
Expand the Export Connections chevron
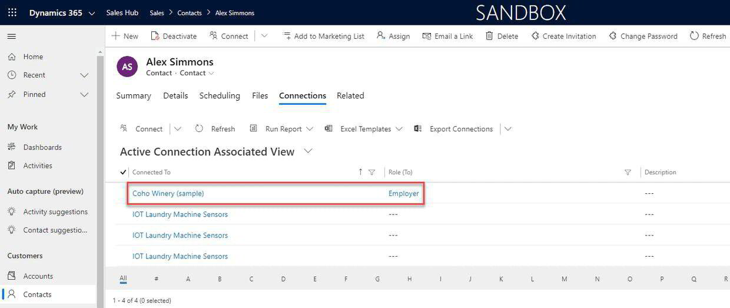coord(508,128)
